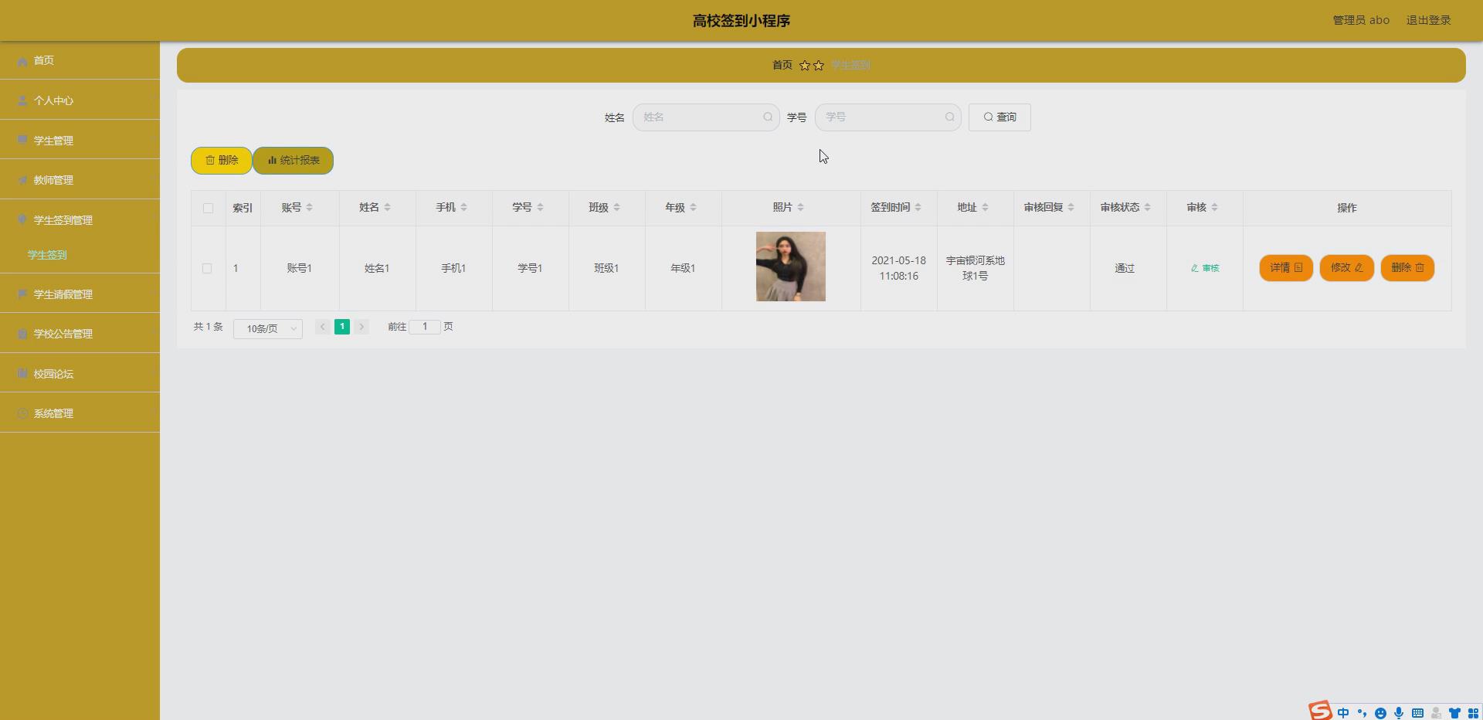
Task: Open Sogou input method icon in tray
Action: (1320, 711)
